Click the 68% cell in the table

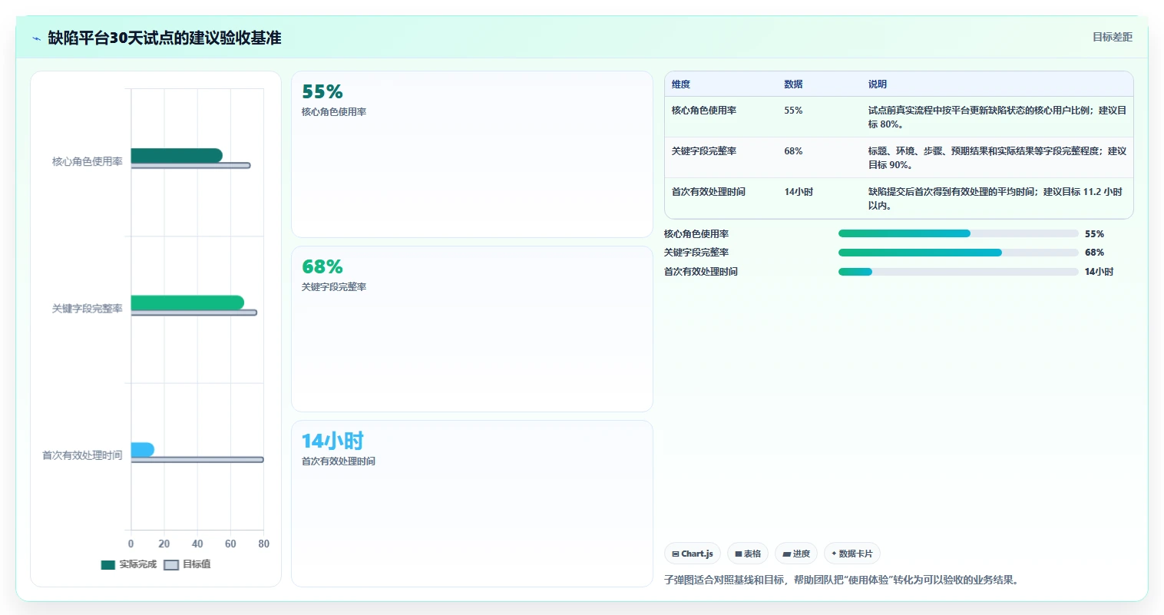click(x=793, y=151)
